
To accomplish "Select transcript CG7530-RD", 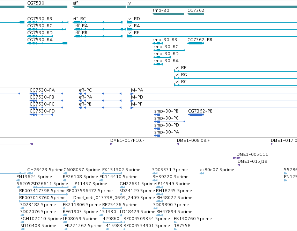I will pyautogui.click(x=40, y=36).
